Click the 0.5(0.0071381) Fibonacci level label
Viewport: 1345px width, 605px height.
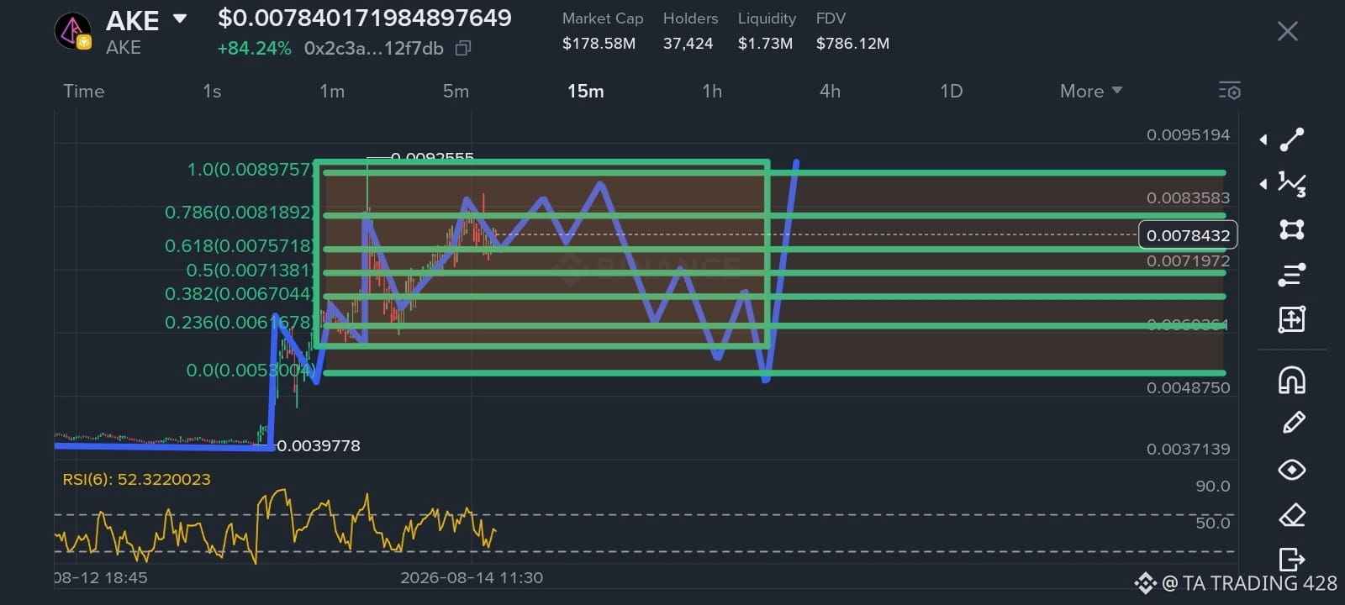249,271
